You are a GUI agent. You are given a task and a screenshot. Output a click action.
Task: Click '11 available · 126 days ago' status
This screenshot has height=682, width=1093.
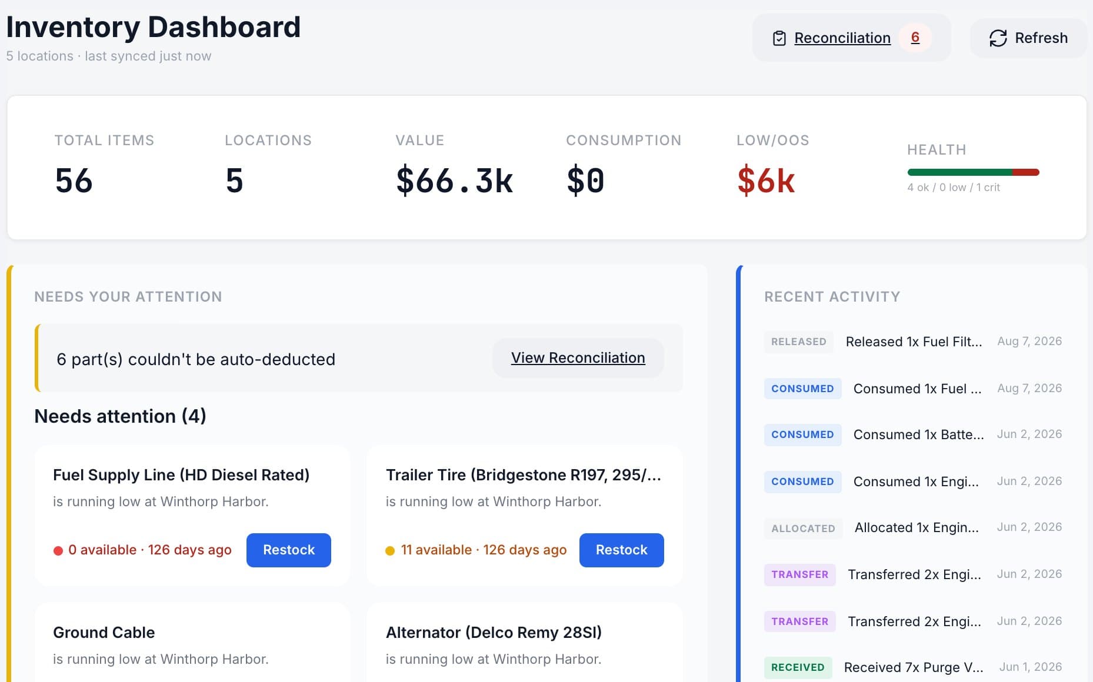[484, 550]
